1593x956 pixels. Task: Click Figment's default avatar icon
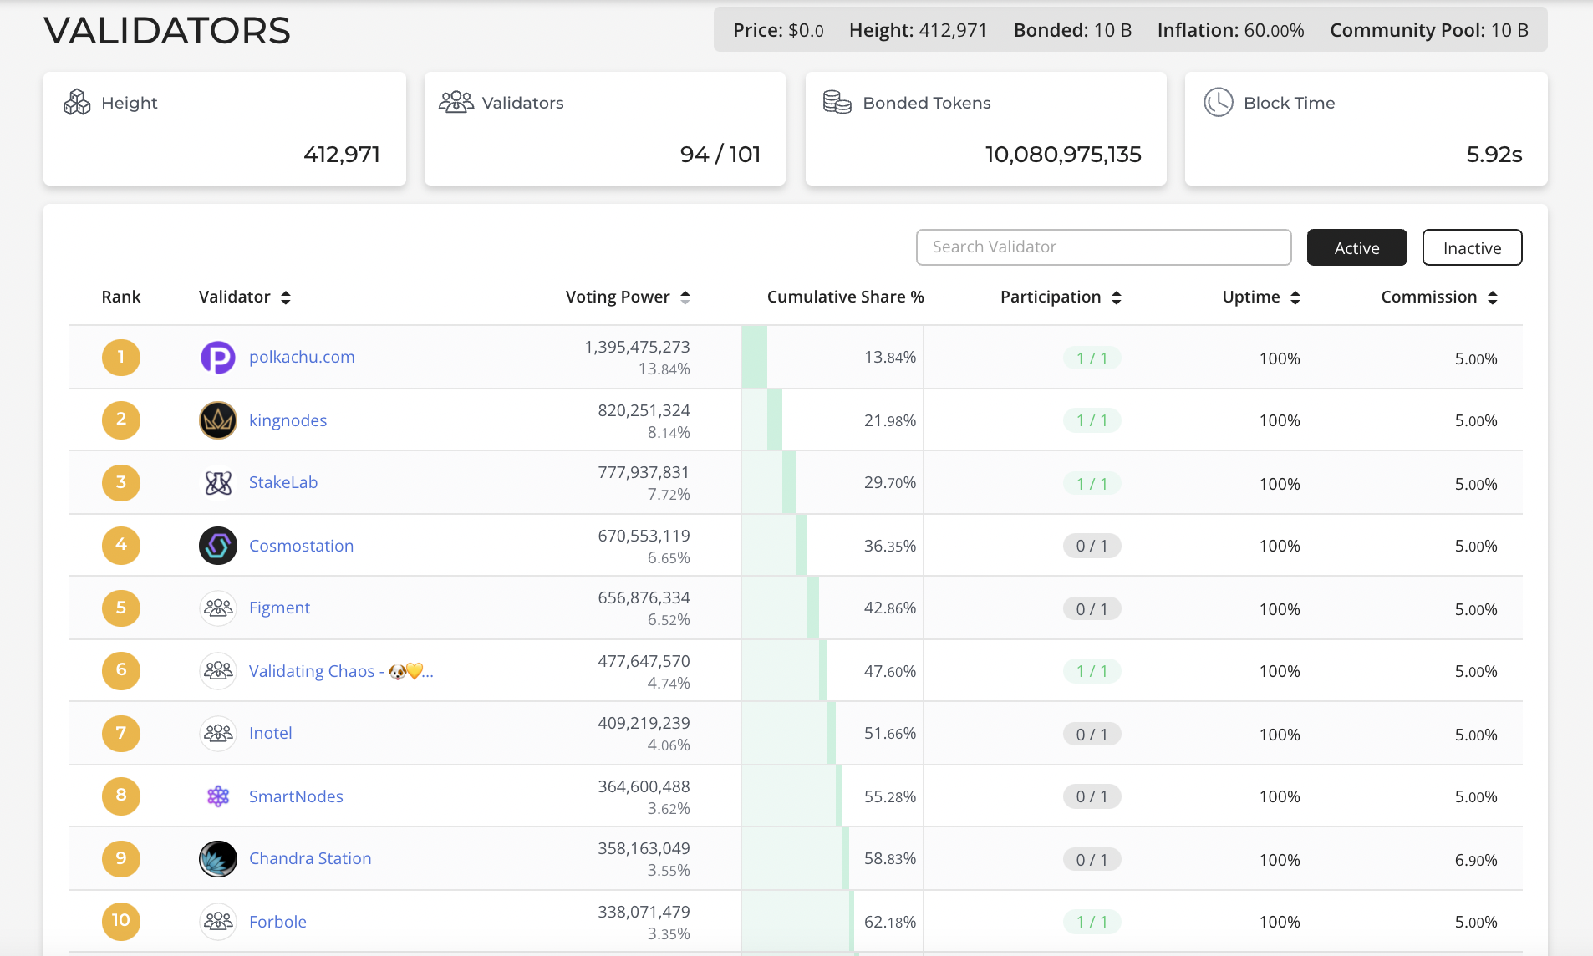(218, 608)
